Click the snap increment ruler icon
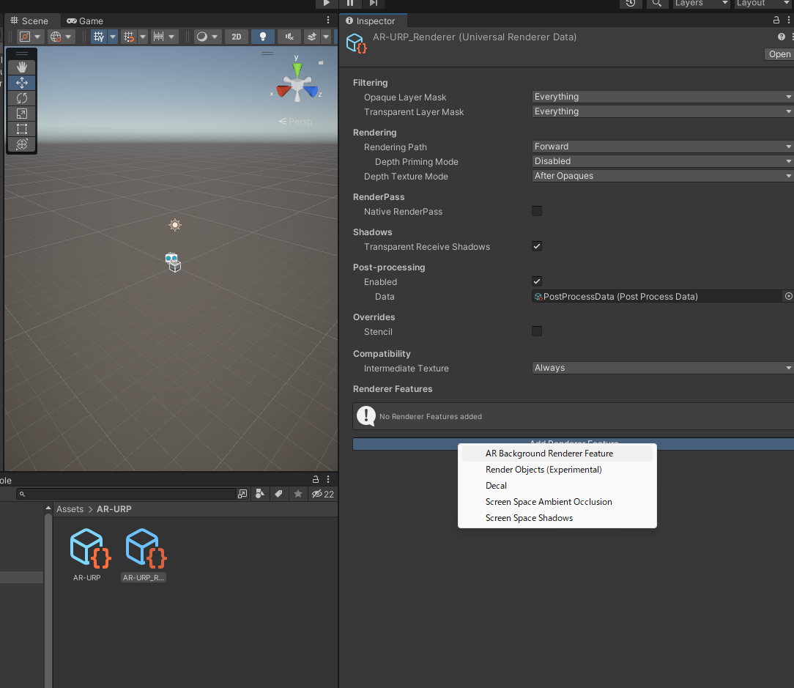 pyautogui.click(x=158, y=37)
